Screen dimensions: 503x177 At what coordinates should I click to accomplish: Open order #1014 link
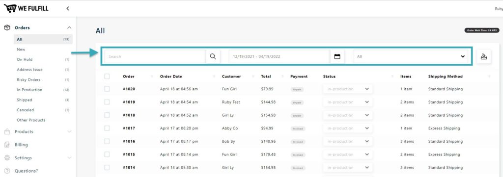point(129,168)
